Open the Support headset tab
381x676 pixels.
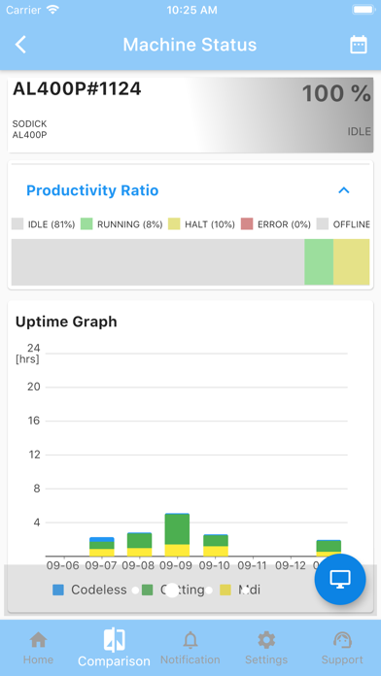coord(342,648)
